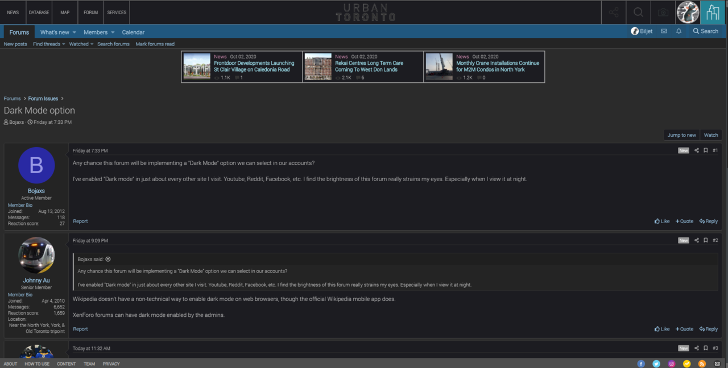This screenshot has height=368, width=728.
Task: Like Johnny Au's post #2
Action: coord(662,329)
